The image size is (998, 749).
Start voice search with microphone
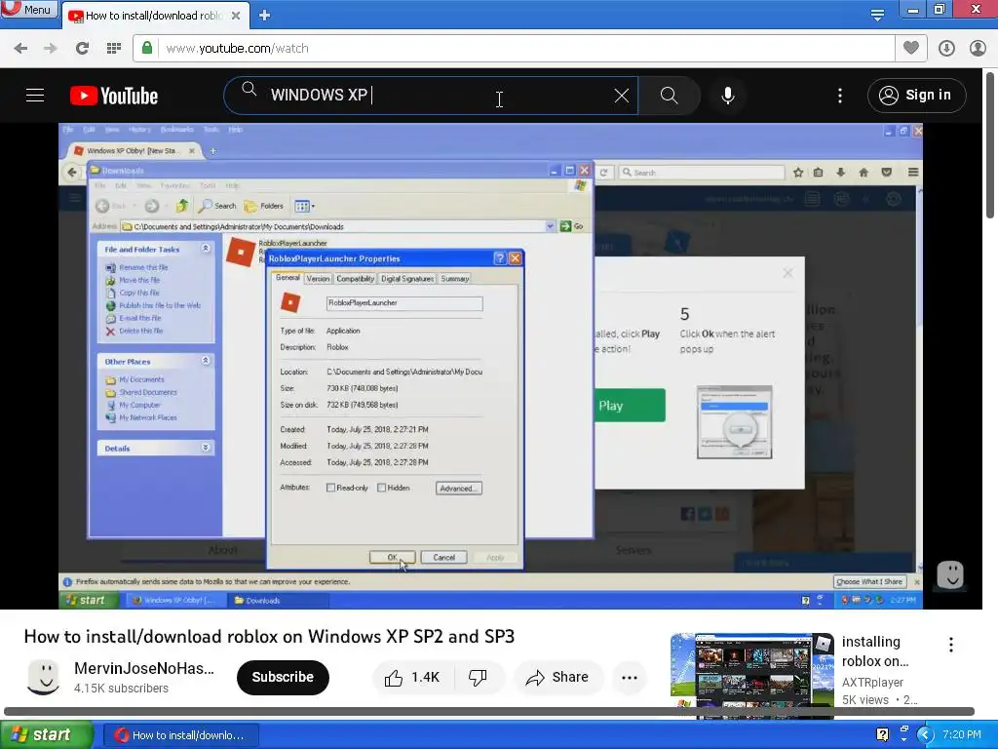[x=727, y=96]
